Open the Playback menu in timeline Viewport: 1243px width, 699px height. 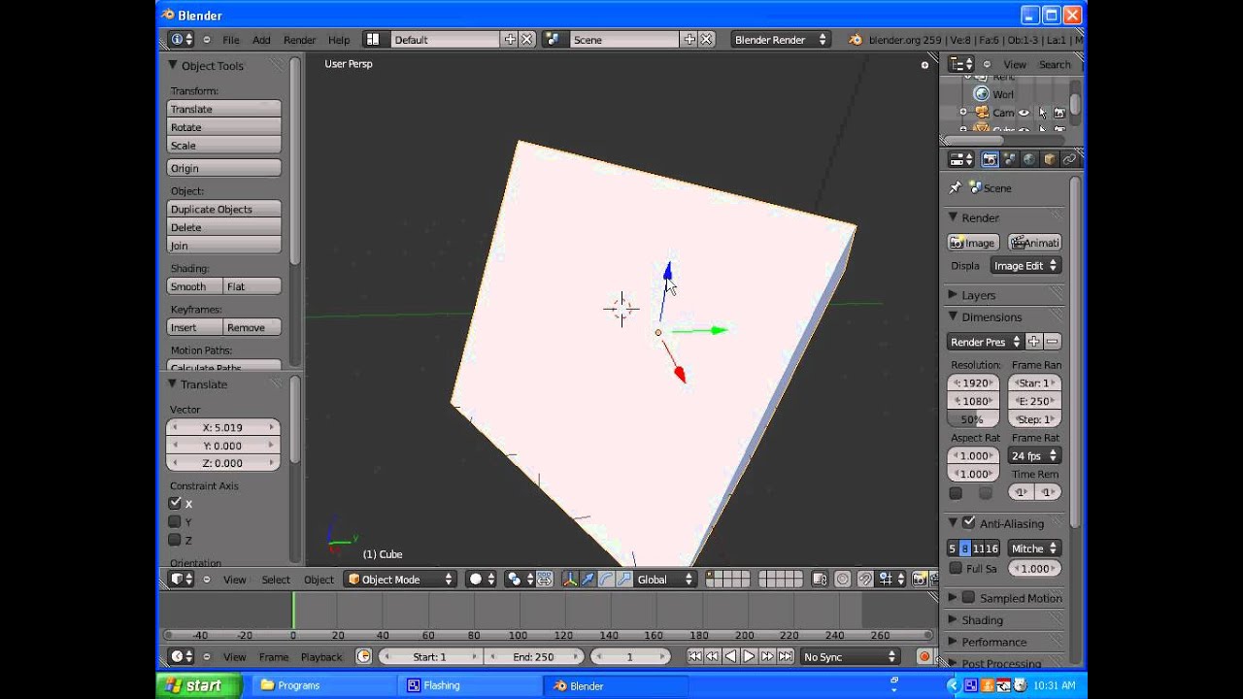point(321,657)
